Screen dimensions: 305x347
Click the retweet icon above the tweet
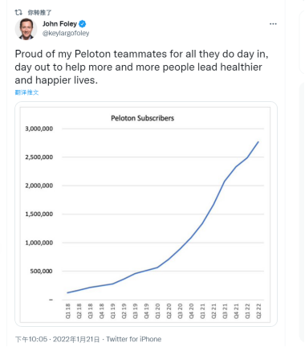coord(18,12)
